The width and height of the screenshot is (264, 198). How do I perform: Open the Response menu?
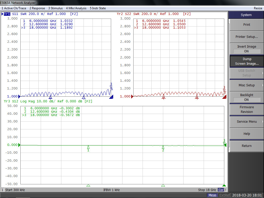click(37, 8)
